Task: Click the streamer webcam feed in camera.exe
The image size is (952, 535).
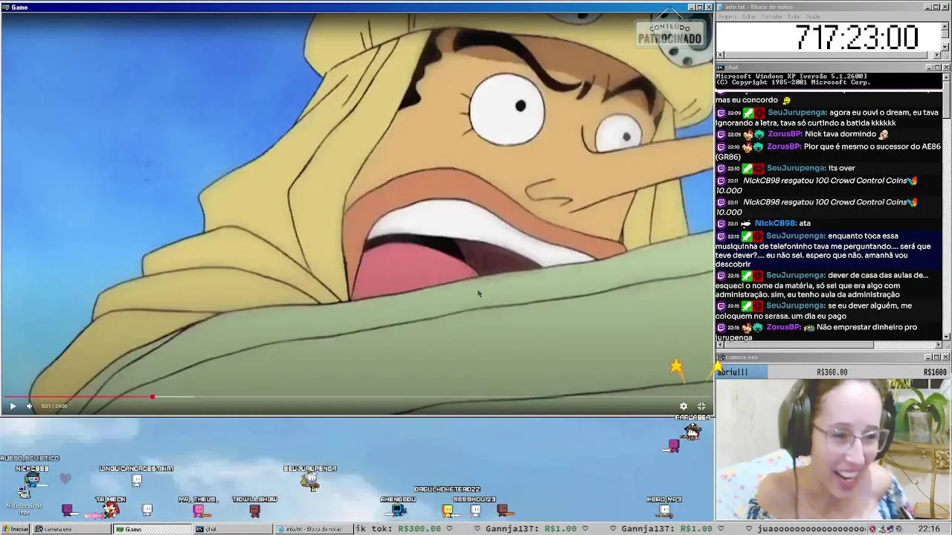Action: coord(833,450)
